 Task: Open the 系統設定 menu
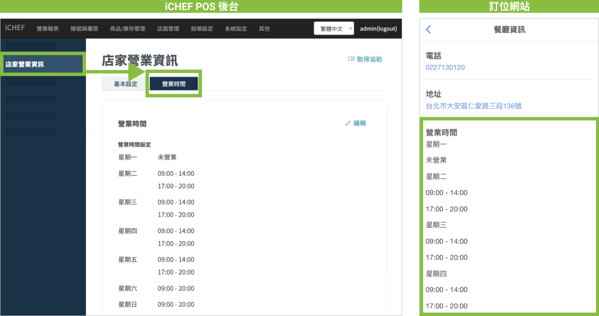point(236,29)
